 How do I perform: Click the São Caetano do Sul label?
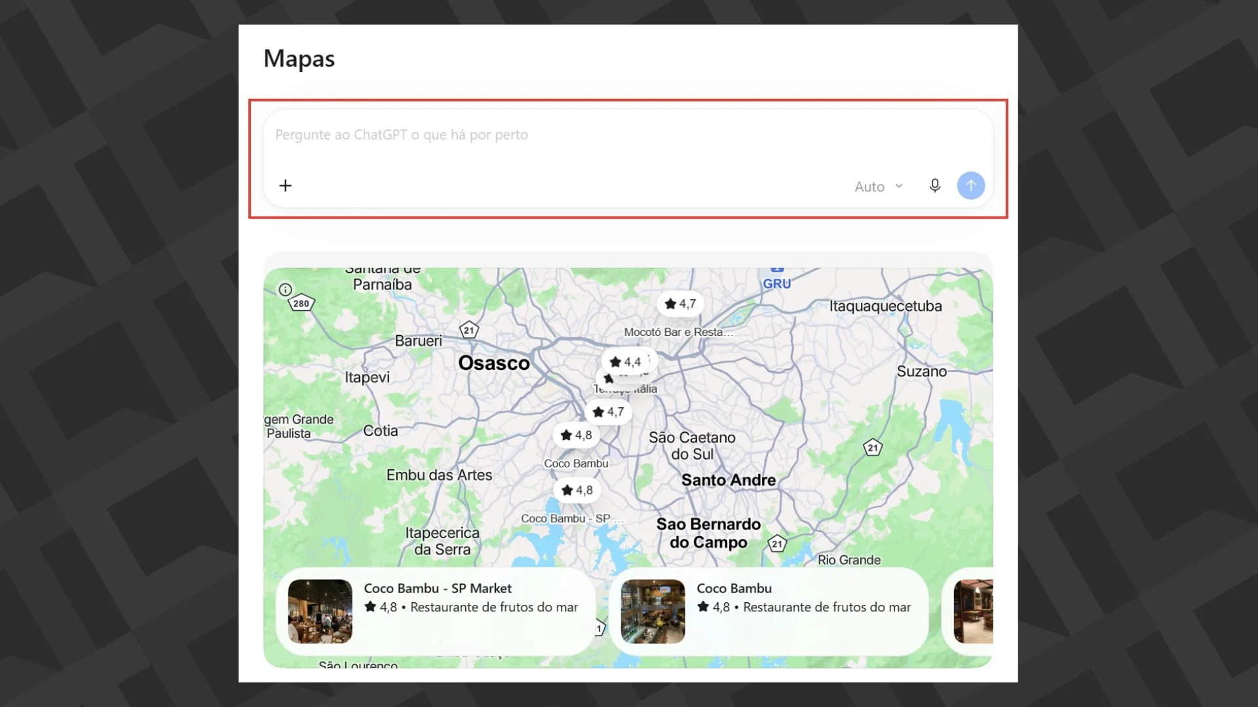[692, 446]
